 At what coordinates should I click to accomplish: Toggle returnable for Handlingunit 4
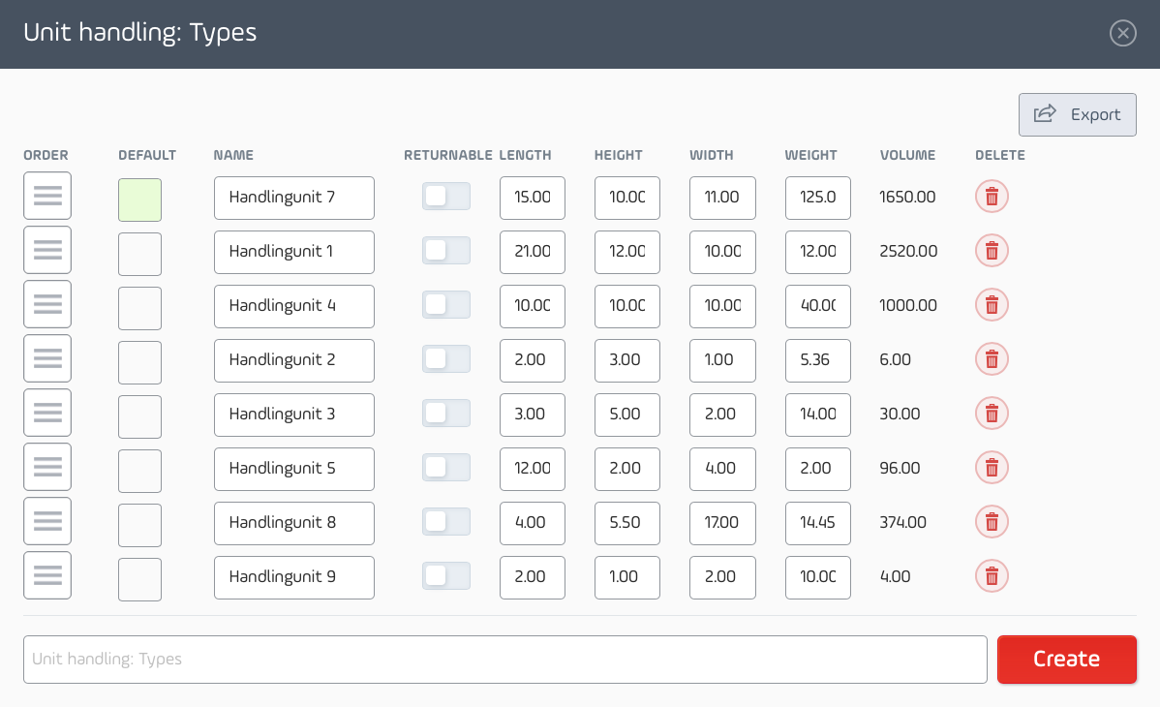click(446, 305)
